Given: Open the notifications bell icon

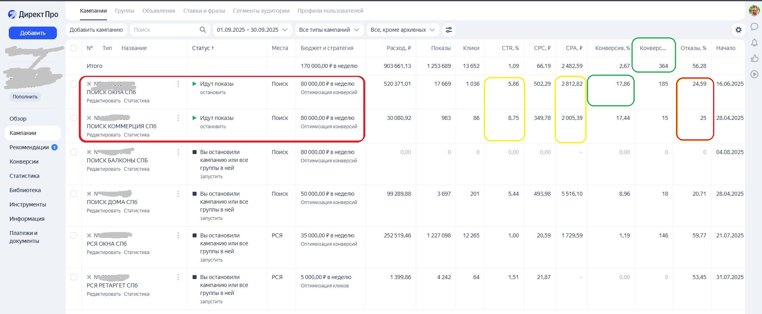Looking at the screenshot, I should point(754,42).
